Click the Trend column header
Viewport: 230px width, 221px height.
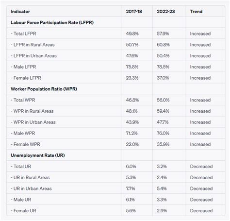point(196,12)
